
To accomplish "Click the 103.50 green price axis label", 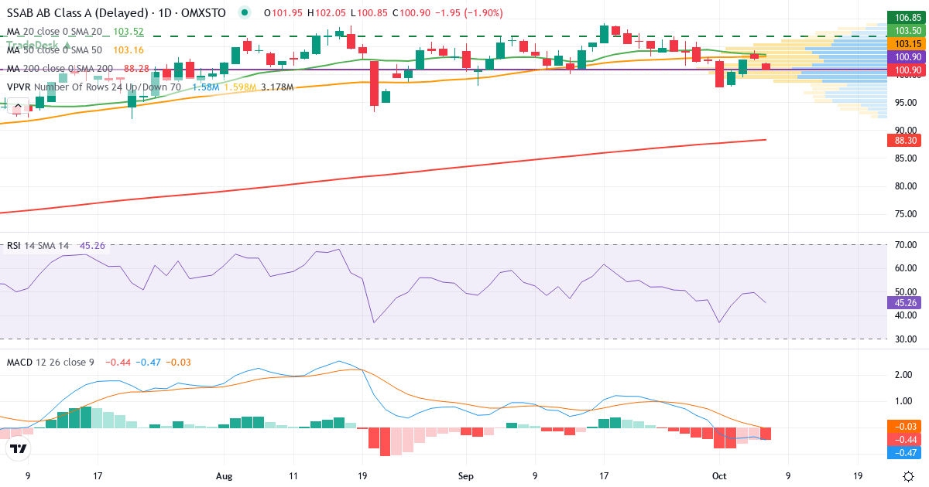I will 907,30.
